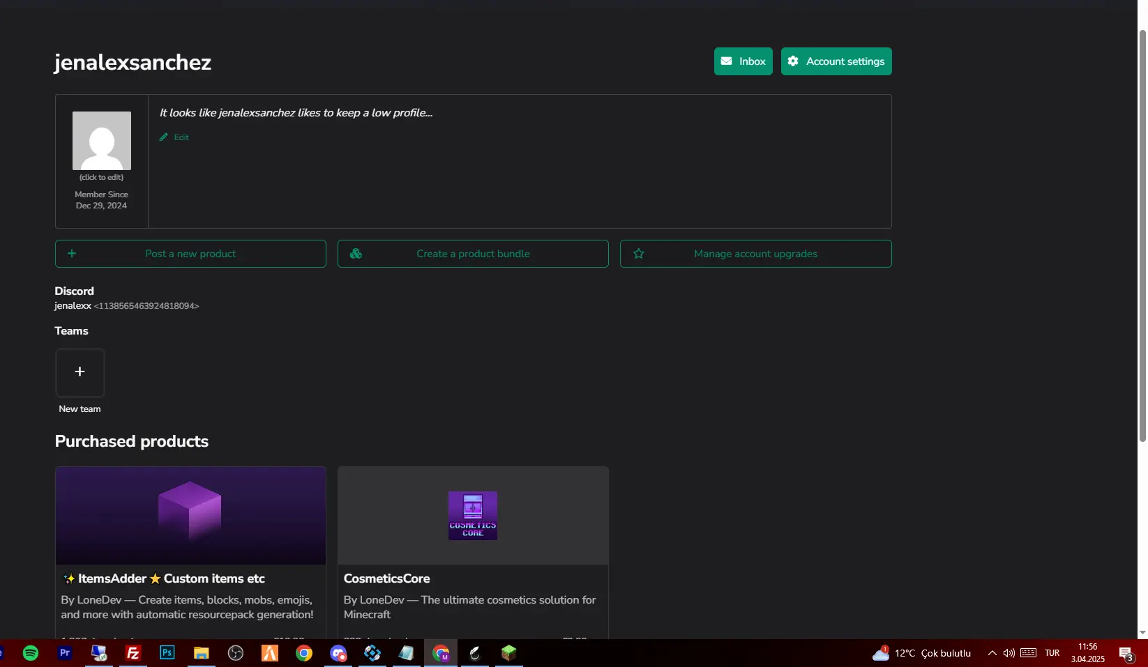Open the orange FL-style taskbar icon
This screenshot has width=1148, height=667.
click(270, 653)
